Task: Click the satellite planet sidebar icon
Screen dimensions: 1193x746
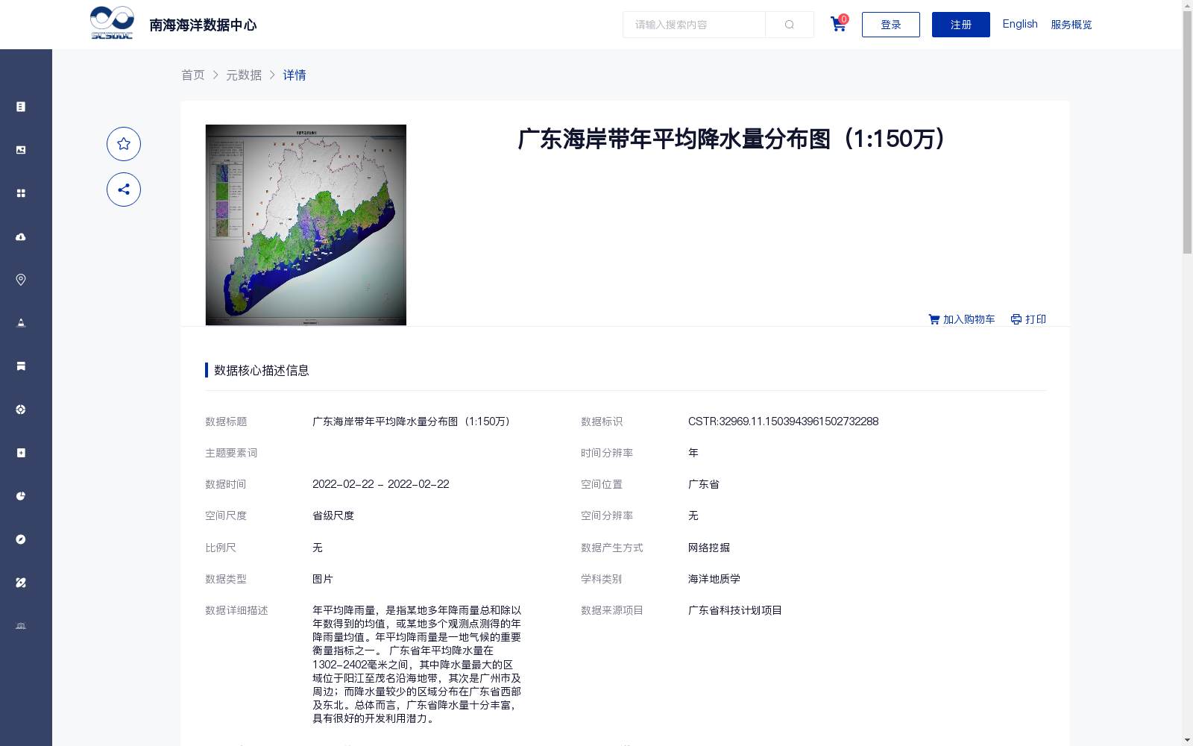Action: [21, 583]
